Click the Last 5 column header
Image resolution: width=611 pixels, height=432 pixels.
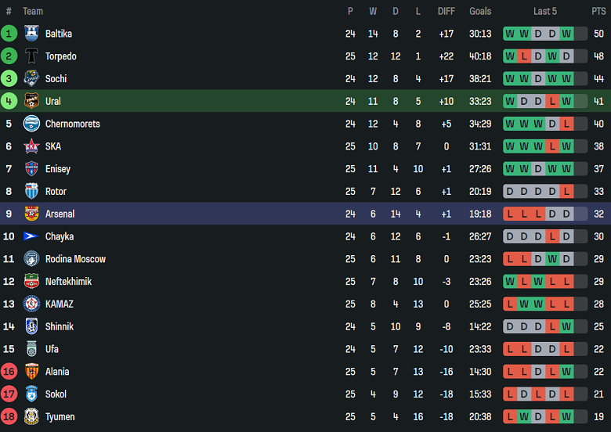tap(545, 11)
